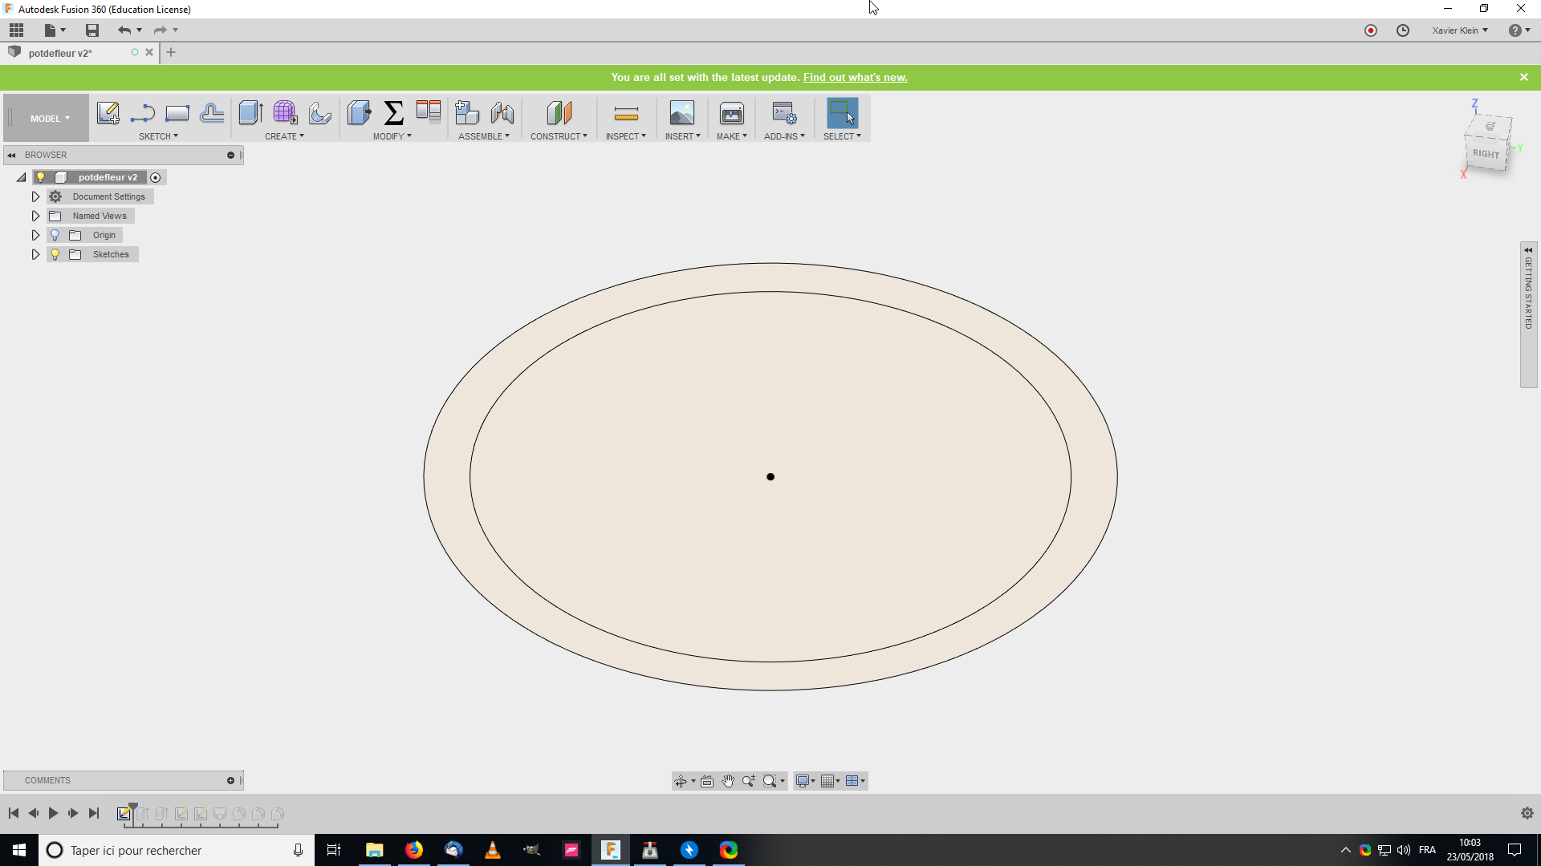The width and height of the screenshot is (1541, 866).
Task: Open Scripts and Add-Ins icon
Action: [784, 113]
